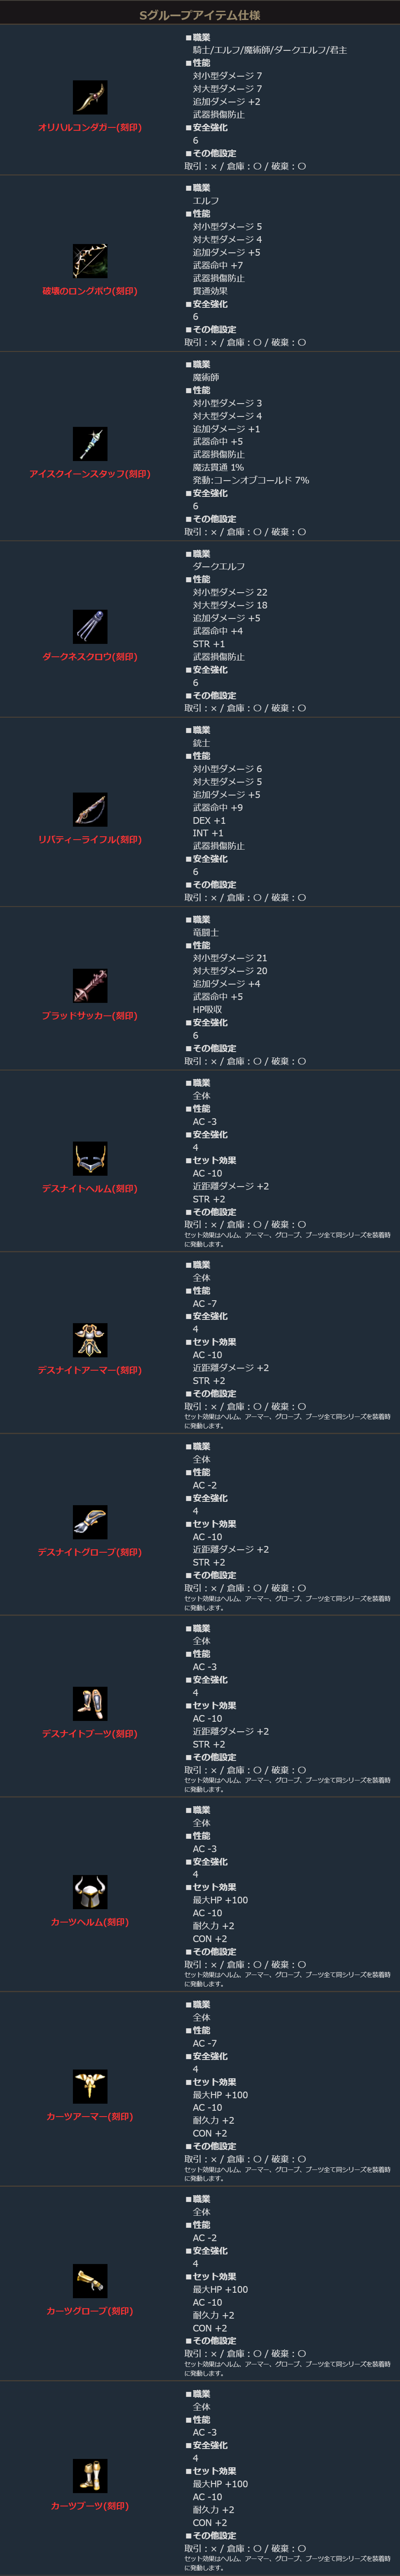Select the リバティーライフル rifle icon
Viewport: 400px width, 2576px height.
click(90, 809)
